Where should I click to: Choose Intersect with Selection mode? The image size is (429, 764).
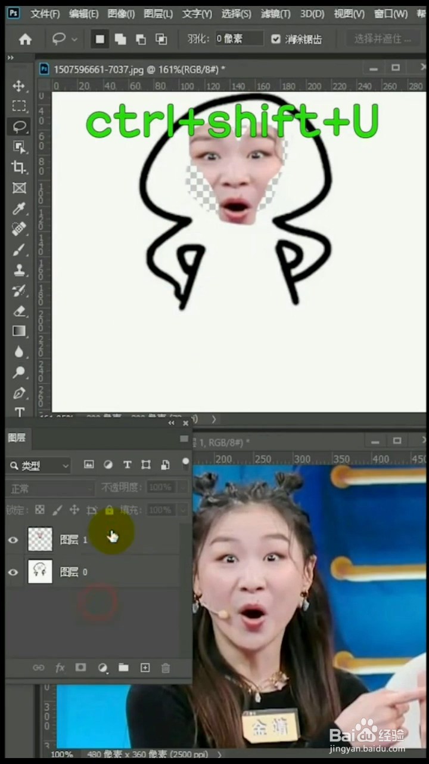(161, 39)
